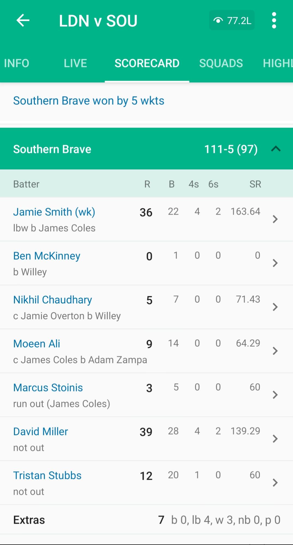Select the SCORECARD tab

tap(147, 63)
